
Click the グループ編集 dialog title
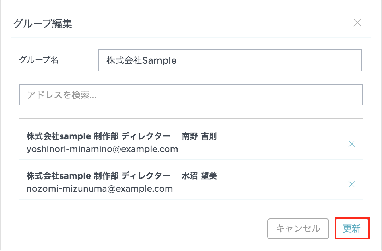(x=43, y=24)
